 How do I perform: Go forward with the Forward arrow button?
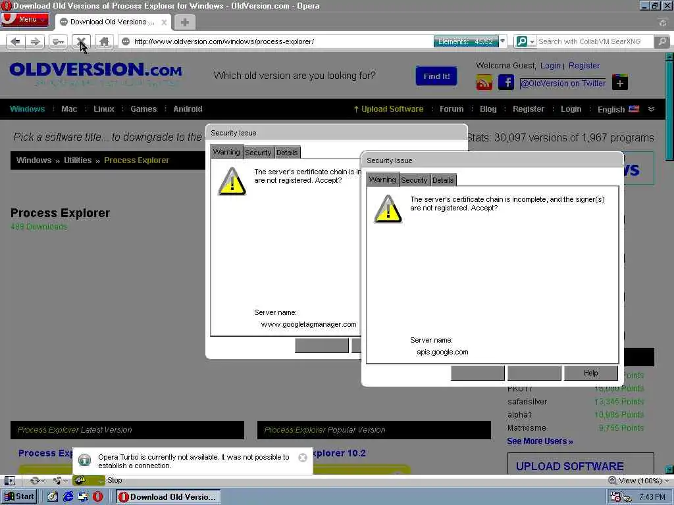tap(35, 41)
